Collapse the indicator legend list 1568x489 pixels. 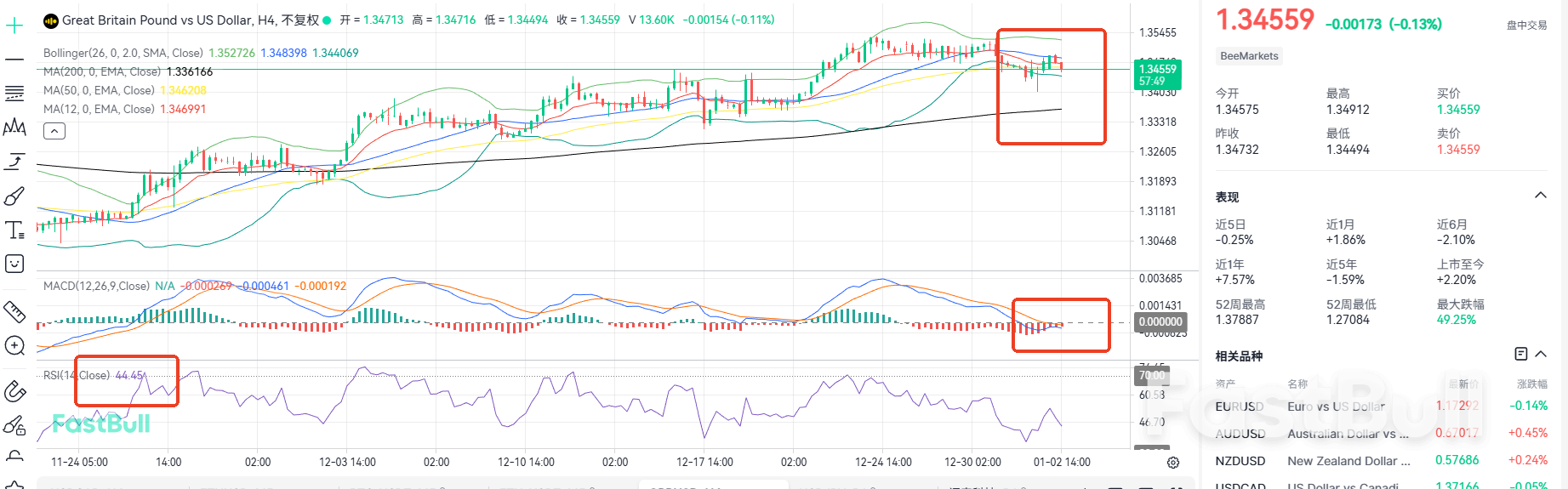pyautogui.click(x=54, y=131)
